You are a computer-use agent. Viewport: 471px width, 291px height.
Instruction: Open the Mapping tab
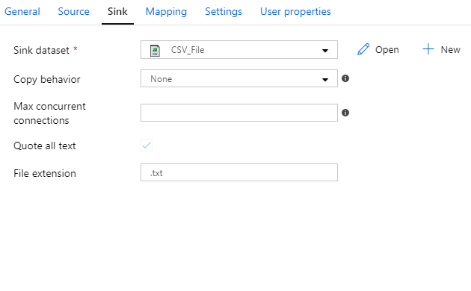click(166, 12)
